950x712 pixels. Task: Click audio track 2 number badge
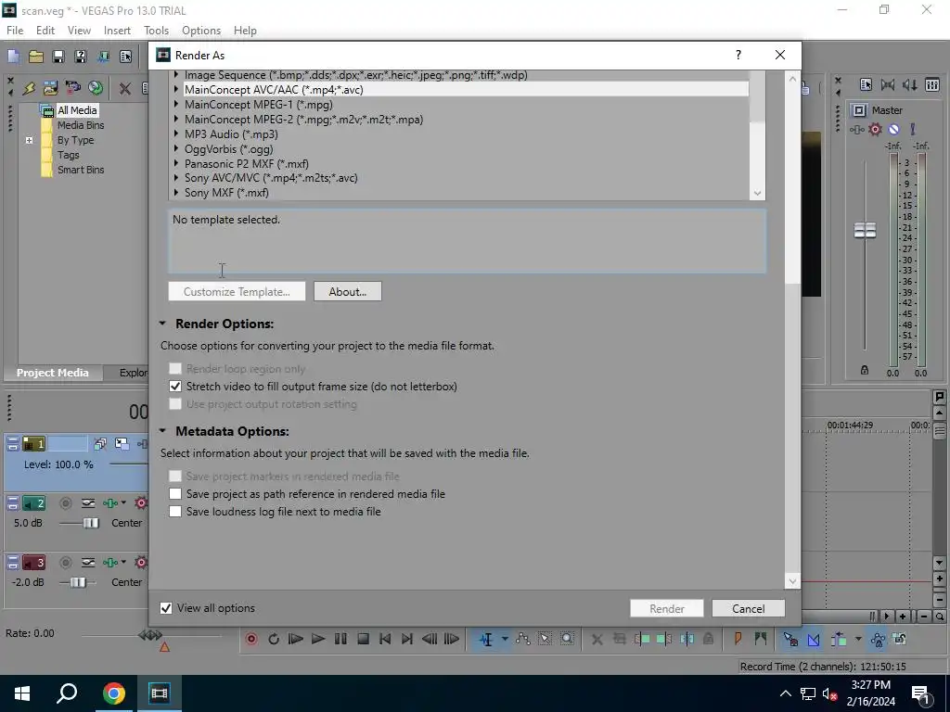[x=34, y=503]
